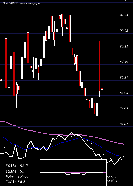This screenshot has height=186, width=133.
Task: Click the 87.49 price axis label
Action: point(124,62)
